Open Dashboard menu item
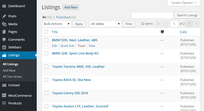This screenshot has width=204, height=111. pyautogui.click(x=17, y=6)
